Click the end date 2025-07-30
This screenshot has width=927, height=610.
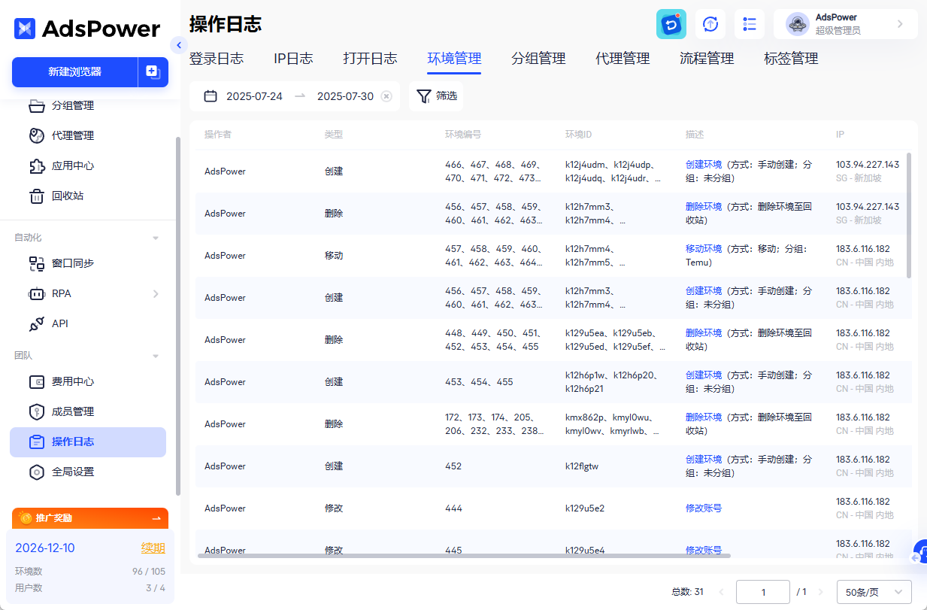pyautogui.click(x=345, y=96)
